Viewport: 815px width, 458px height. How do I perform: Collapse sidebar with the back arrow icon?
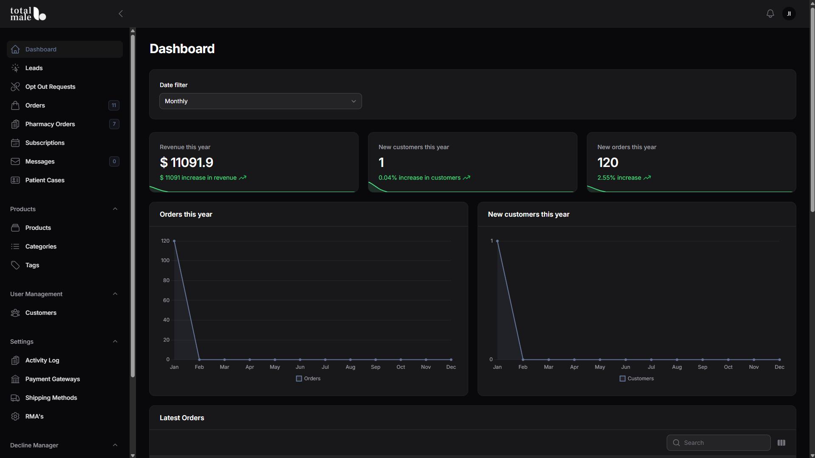[x=121, y=14]
